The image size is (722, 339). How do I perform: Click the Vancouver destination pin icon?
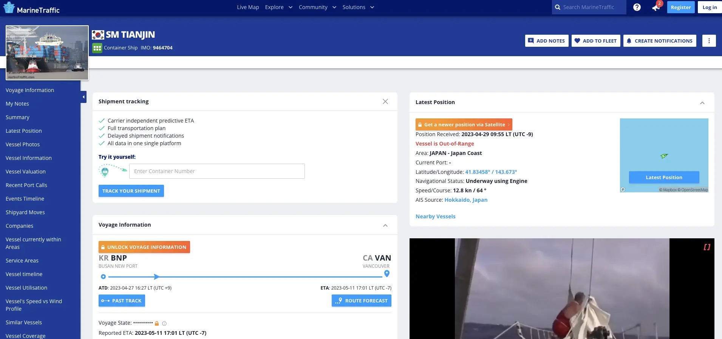387,273
